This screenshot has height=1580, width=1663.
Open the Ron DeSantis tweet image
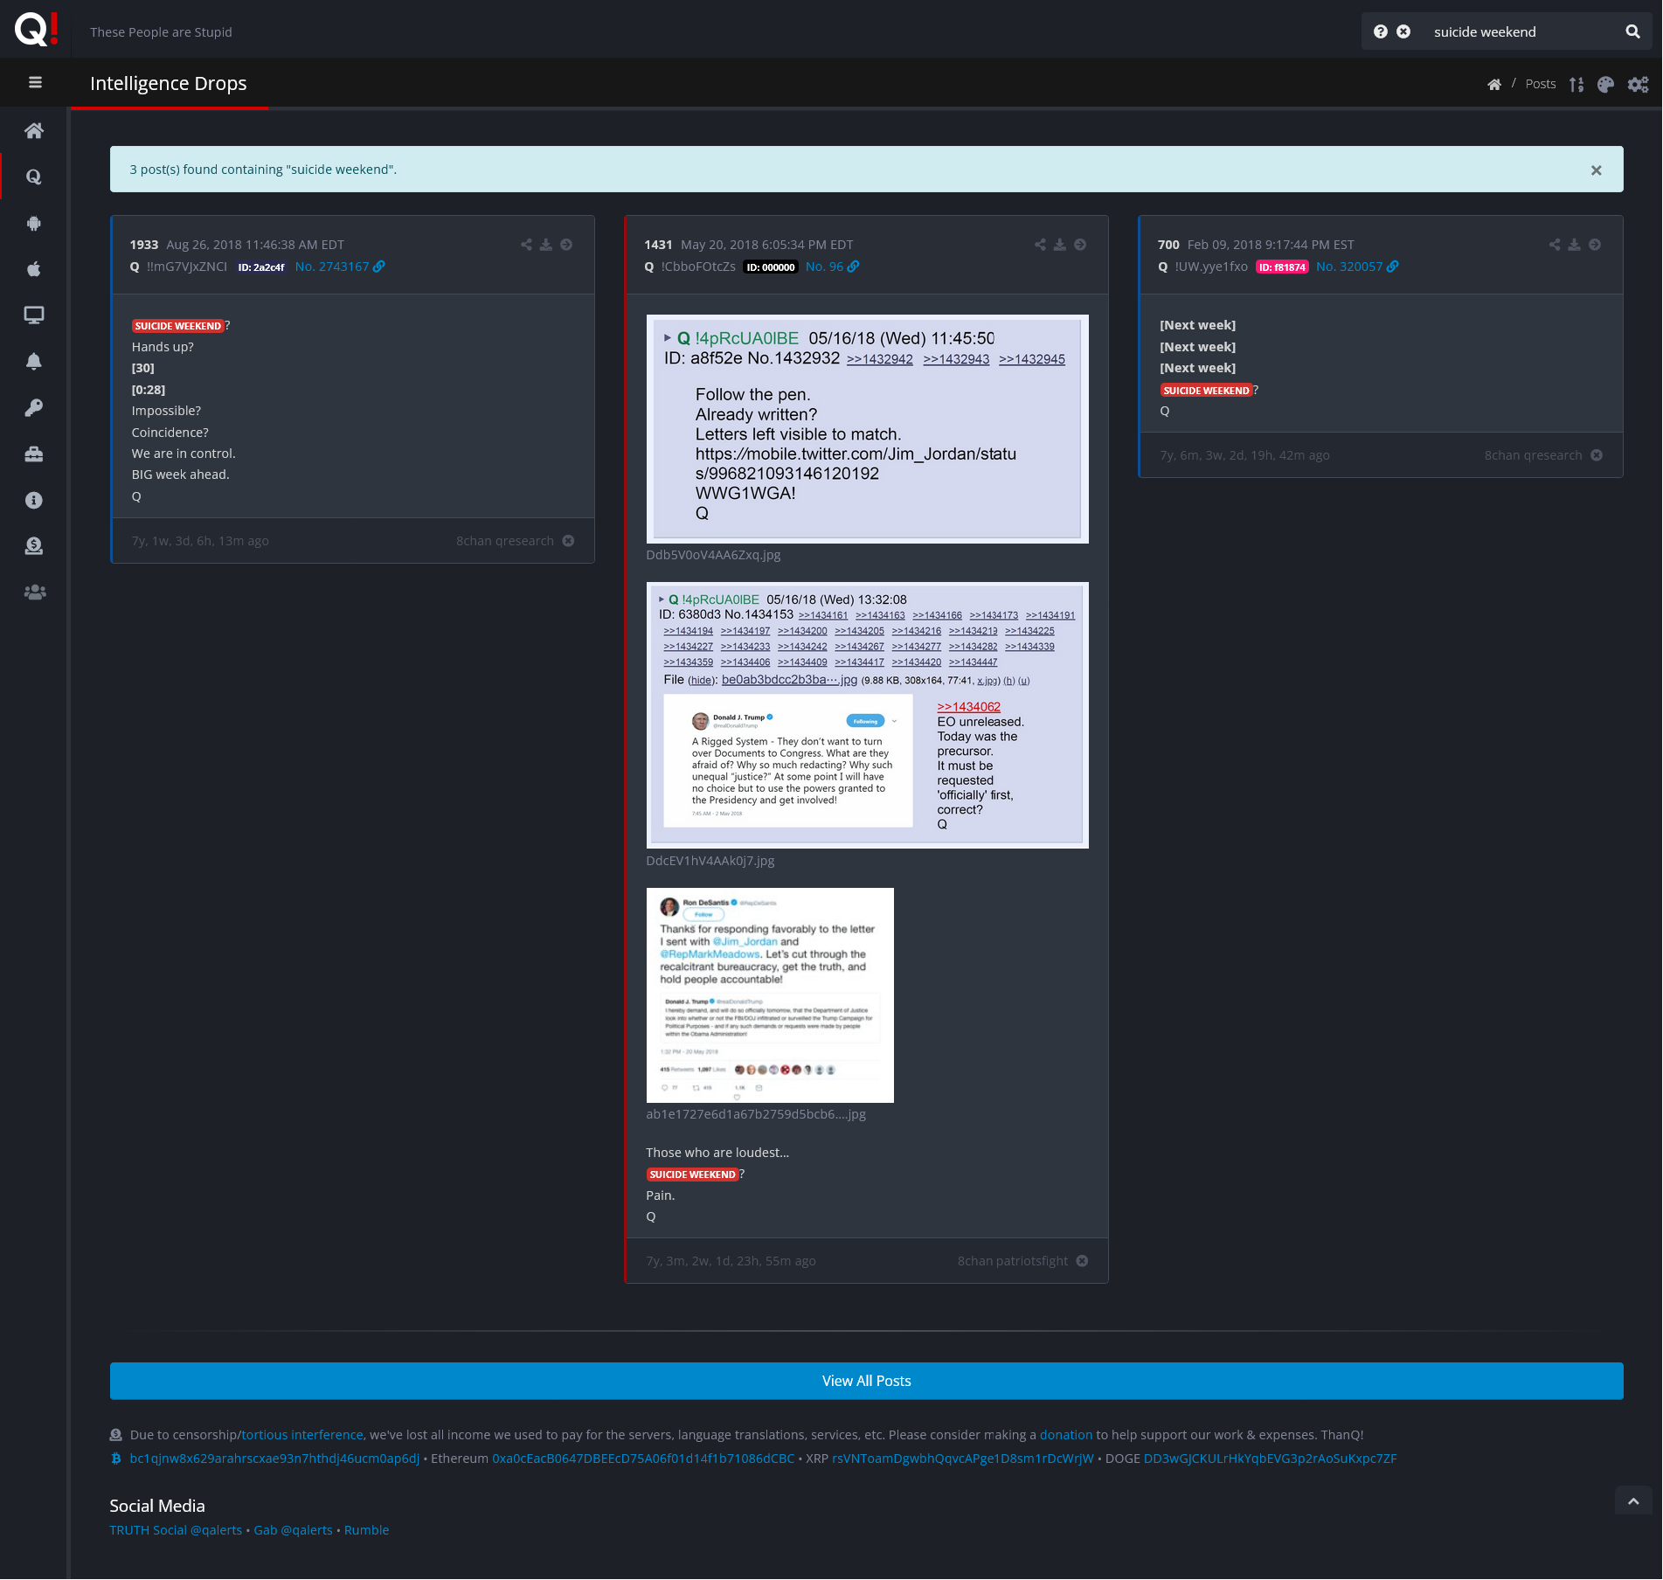point(770,995)
